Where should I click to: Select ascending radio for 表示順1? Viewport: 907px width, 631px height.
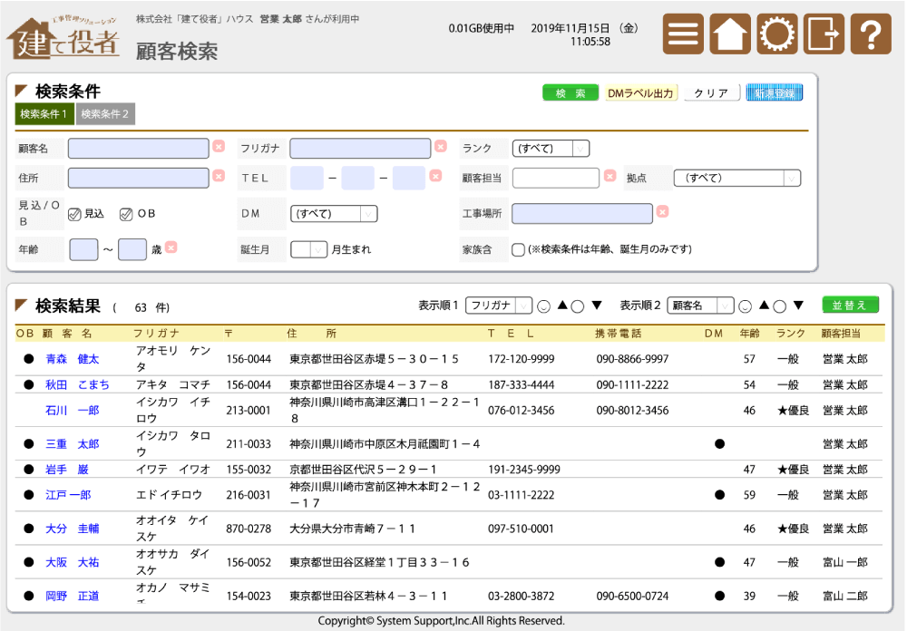543,306
